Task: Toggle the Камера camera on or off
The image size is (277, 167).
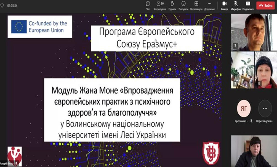Action: point(224,5)
